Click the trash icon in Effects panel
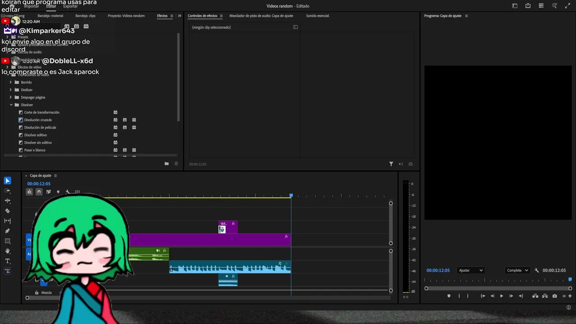Viewport: 576px width, 324px height. coord(176,164)
